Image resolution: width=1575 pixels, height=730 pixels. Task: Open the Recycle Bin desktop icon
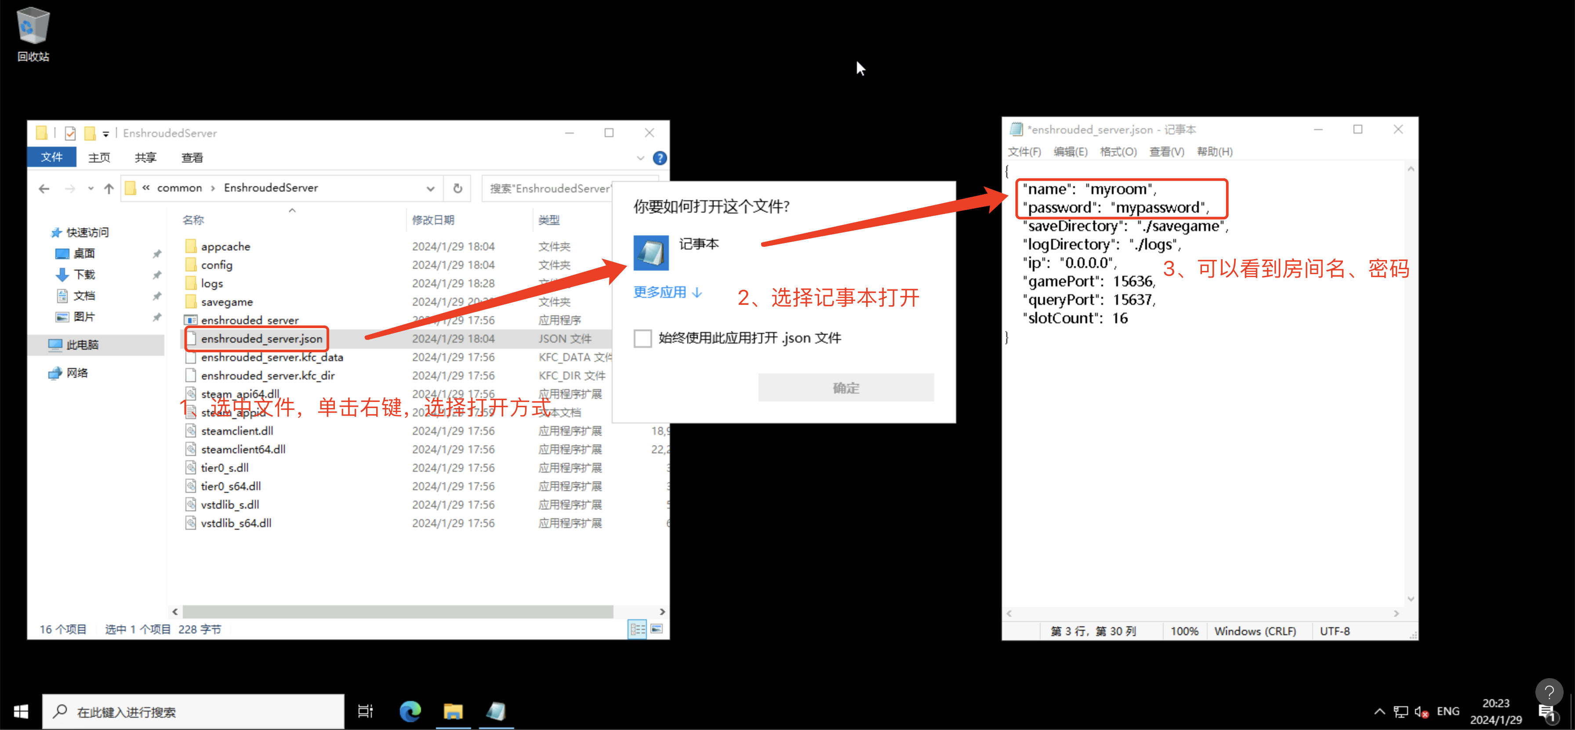33,35
